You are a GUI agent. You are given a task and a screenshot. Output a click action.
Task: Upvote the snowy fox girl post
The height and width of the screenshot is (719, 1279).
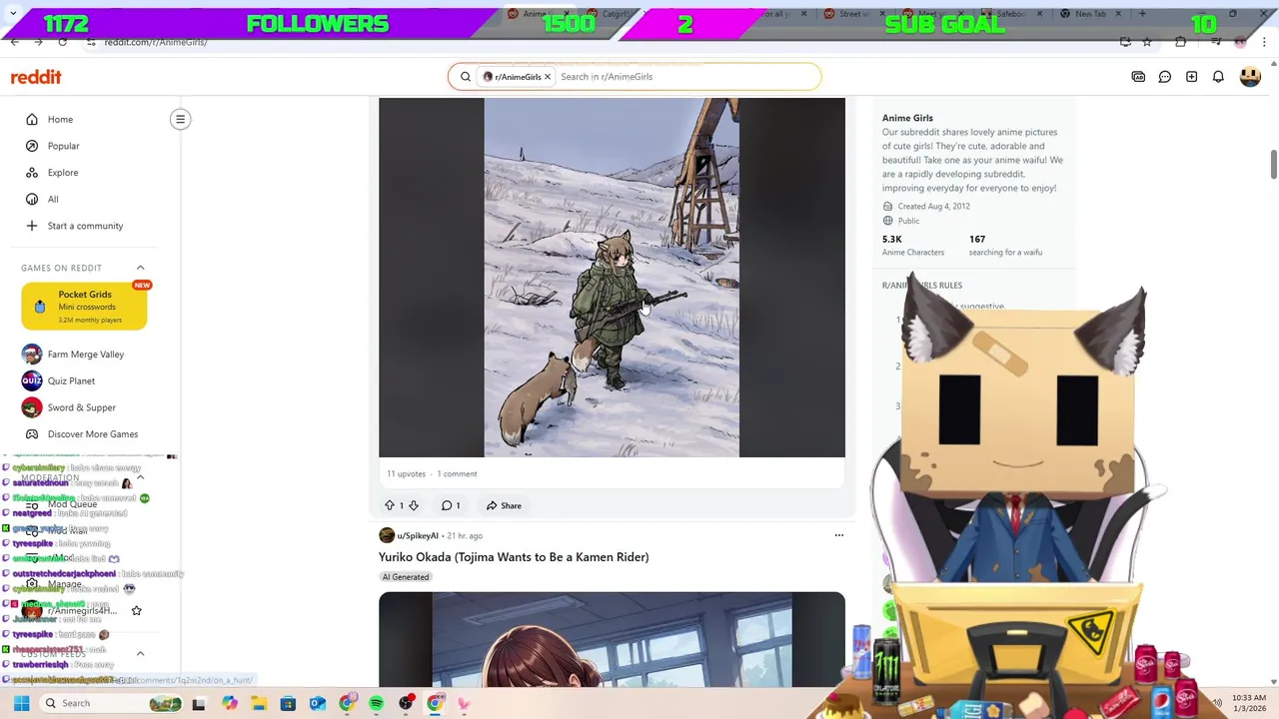click(x=390, y=505)
